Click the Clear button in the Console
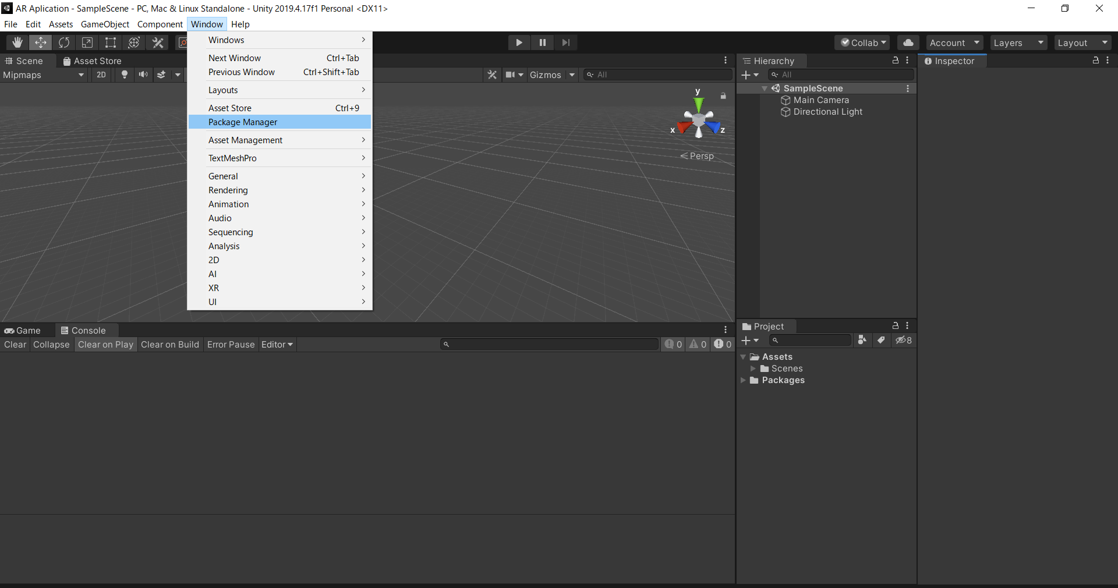This screenshot has width=1118, height=588. click(15, 344)
